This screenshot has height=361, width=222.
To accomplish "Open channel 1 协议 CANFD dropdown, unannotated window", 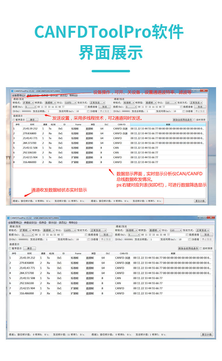I will click(x=70, y=230).
